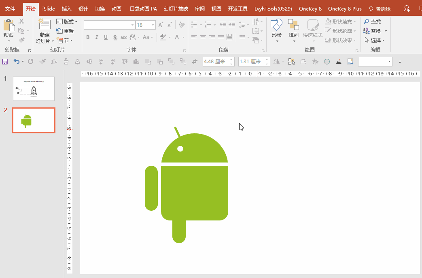Open the Arrange (排列) menu
422x278 pixels.
click(x=293, y=30)
